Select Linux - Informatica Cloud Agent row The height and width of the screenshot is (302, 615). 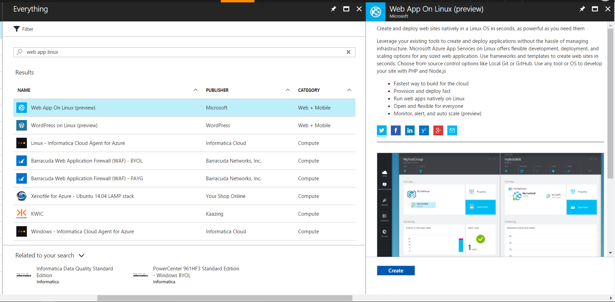[184, 143]
